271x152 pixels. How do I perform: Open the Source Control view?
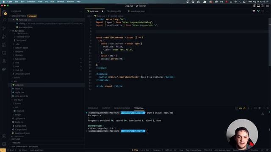pyautogui.click(x=4, y=28)
